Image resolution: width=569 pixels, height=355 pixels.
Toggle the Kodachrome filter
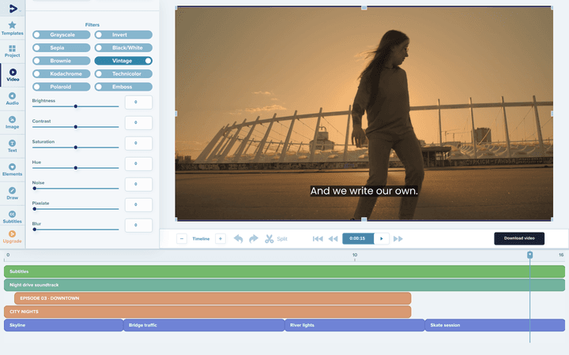(x=62, y=74)
